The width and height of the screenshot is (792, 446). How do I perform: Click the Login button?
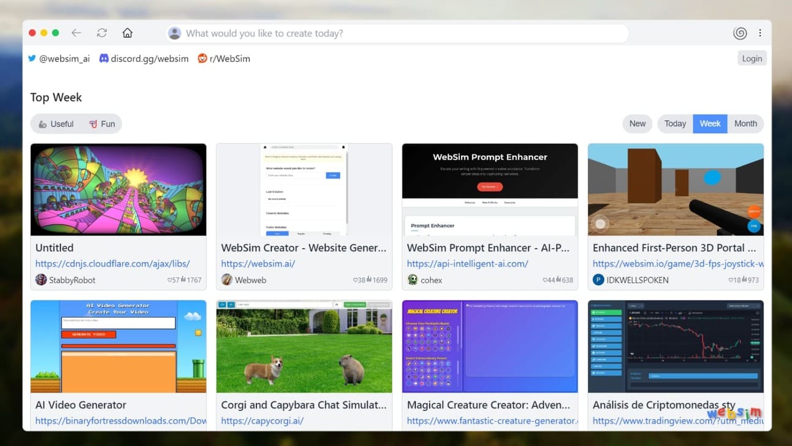(752, 58)
